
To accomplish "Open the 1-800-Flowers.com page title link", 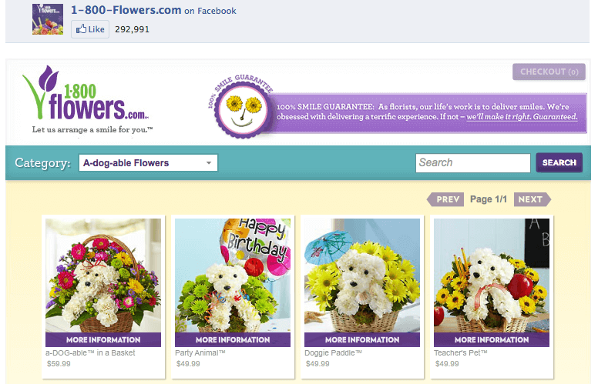I will click(x=126, y=10).
